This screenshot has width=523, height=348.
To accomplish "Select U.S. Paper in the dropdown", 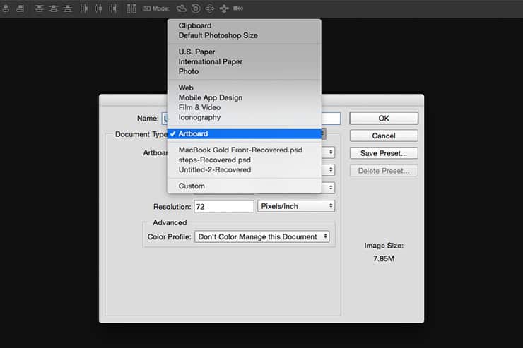I will 244,52.
